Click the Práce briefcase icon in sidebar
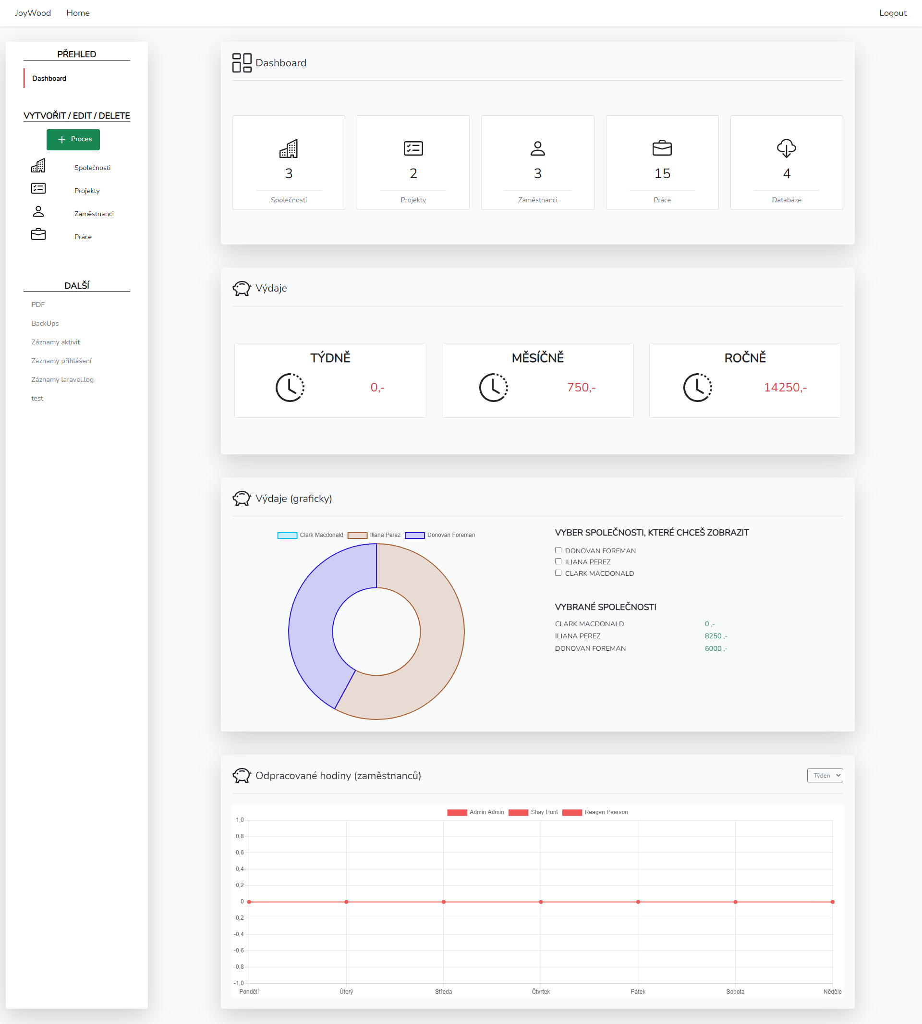 38,233
